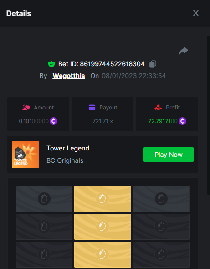Click the Tower Legend title

[68, 148]
